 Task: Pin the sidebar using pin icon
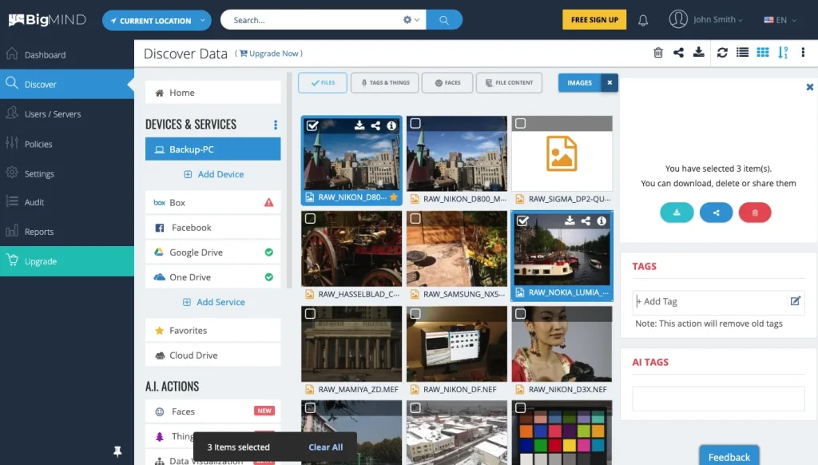click(x=117, y=451)
